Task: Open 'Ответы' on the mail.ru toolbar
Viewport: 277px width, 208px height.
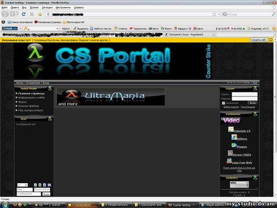Action: pyautogui.click(x=121, y=29)
